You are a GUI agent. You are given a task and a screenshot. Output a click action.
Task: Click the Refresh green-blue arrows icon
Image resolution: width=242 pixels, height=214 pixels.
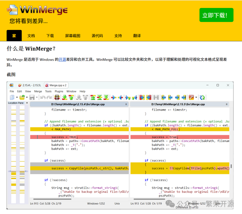coord(202,97)
